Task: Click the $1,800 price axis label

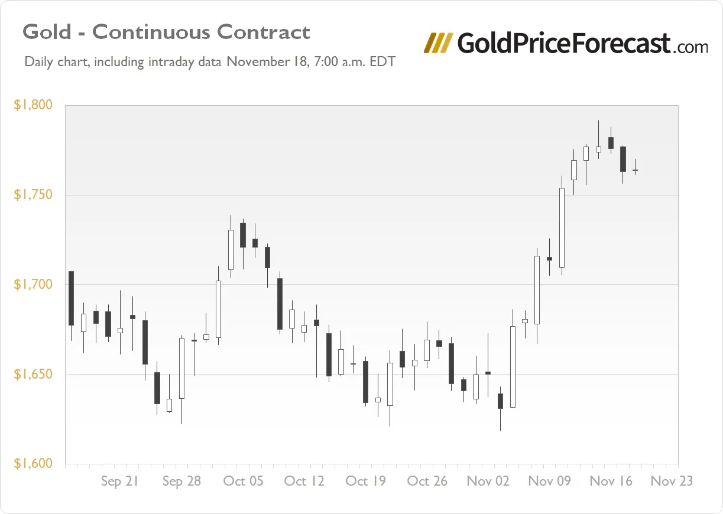Action: click(33, 105)
